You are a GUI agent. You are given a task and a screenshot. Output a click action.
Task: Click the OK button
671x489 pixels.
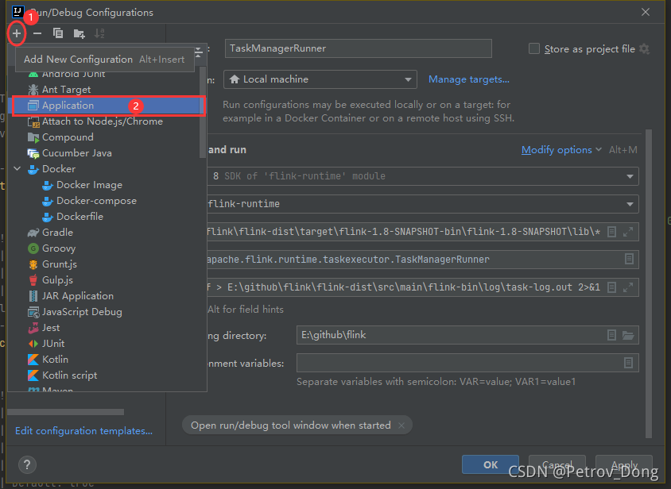pos(491,465)
